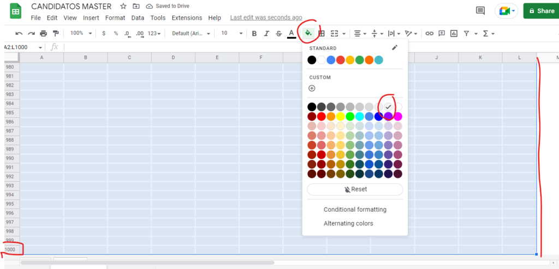Apply percent format with the % icon
Image resolution: width=559 pixels, height=269 pixels.
pos(116,33)
